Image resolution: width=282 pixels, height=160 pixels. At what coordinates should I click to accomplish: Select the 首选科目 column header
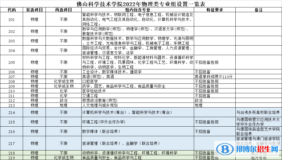[x=34, y=10]
